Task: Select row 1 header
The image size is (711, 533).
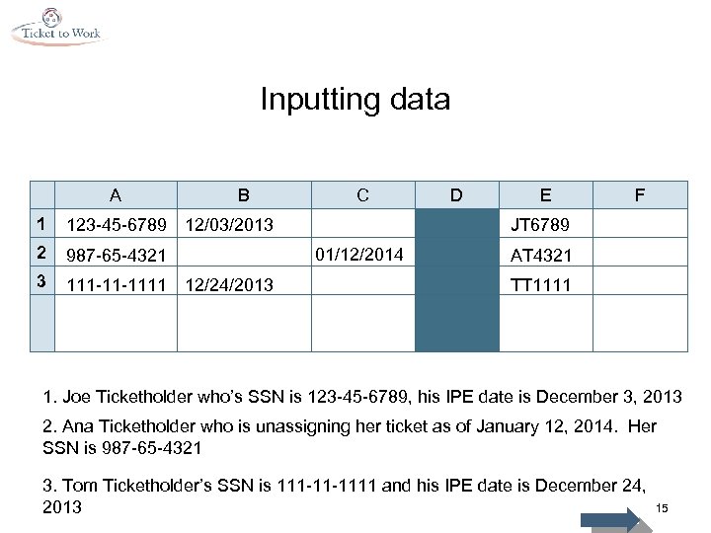Action: [x=41, y=223]
